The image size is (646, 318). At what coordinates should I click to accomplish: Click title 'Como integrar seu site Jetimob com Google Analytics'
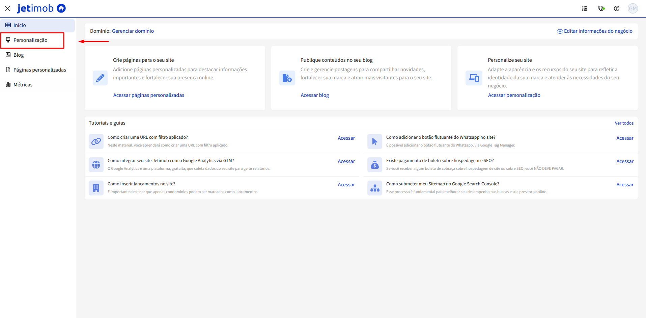[171, 161]
